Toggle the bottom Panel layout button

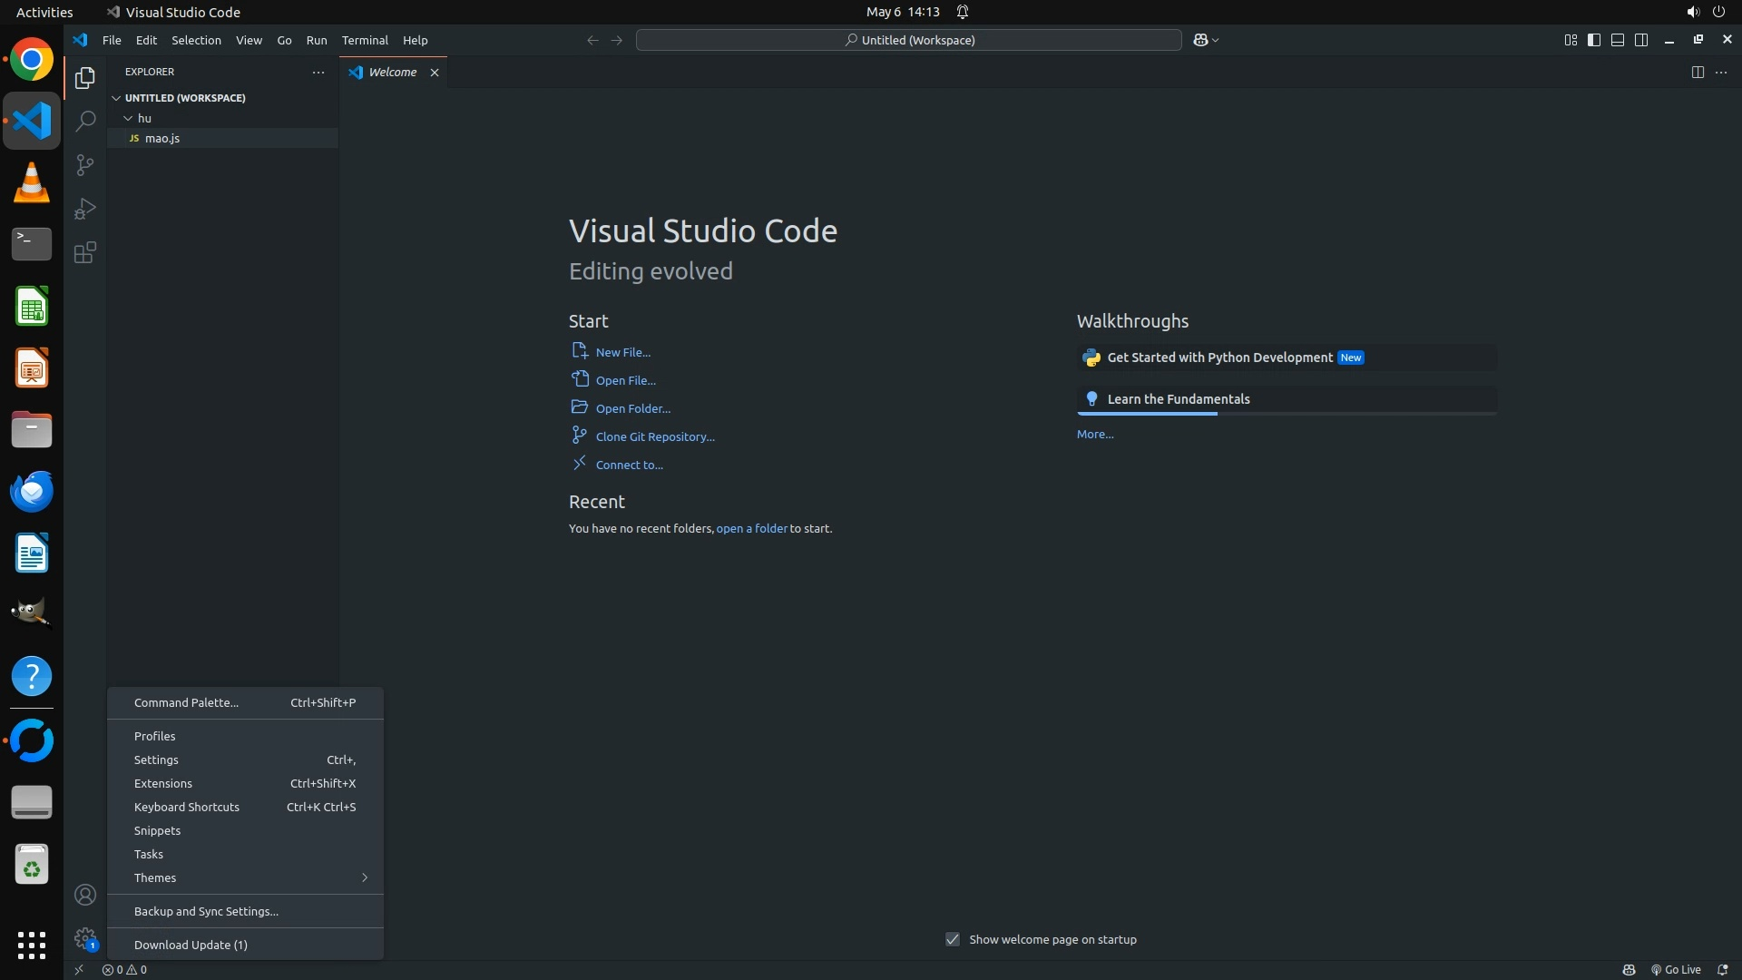[x=1618, y=40]
